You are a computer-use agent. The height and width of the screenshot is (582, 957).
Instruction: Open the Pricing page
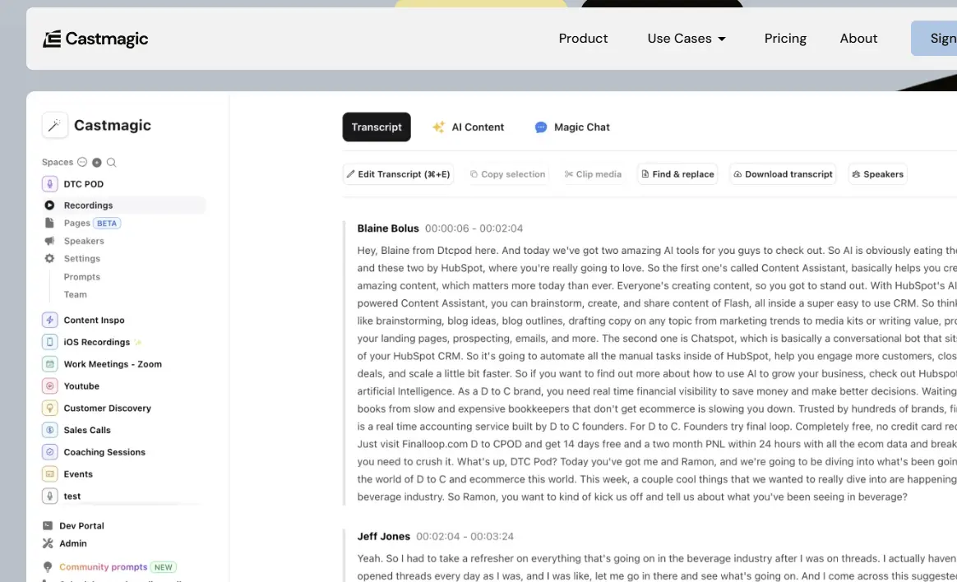tap(785, 39)
